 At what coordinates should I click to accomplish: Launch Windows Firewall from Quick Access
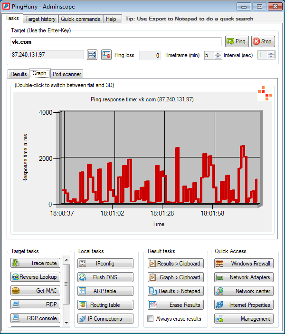(244, 264)
